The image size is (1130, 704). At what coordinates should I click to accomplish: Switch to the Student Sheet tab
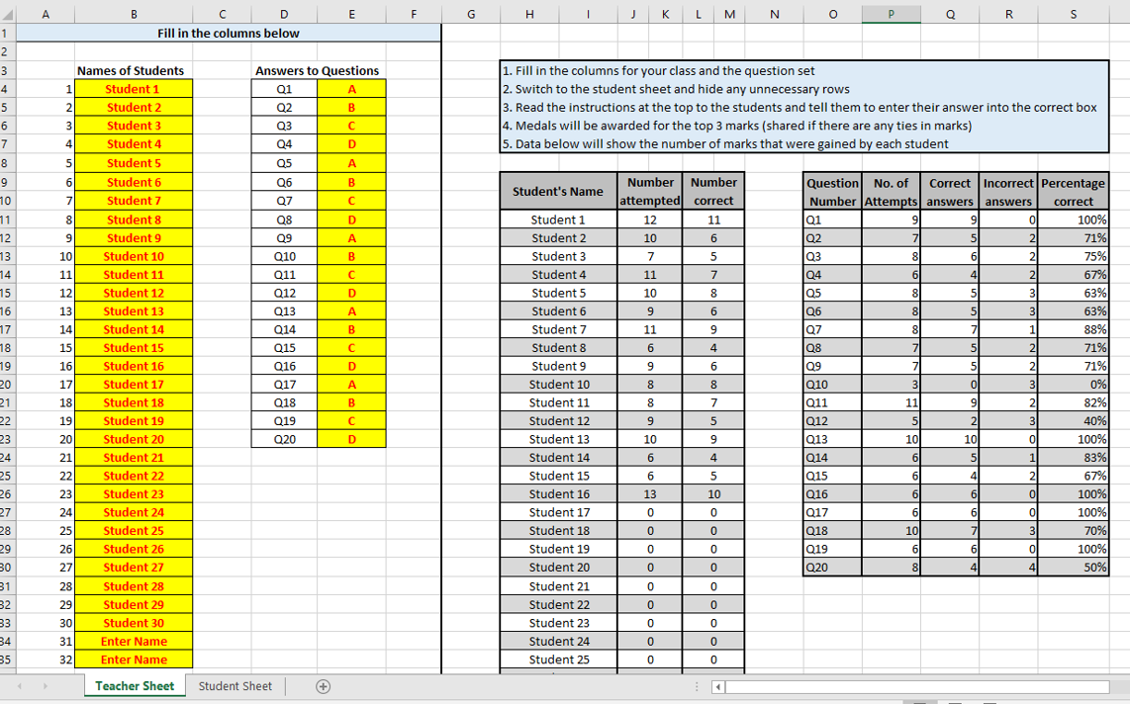click(x=235, y=685)
